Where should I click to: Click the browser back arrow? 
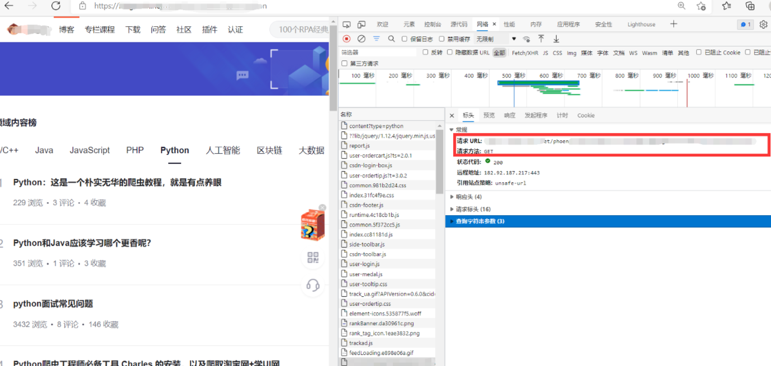[9, 6]
